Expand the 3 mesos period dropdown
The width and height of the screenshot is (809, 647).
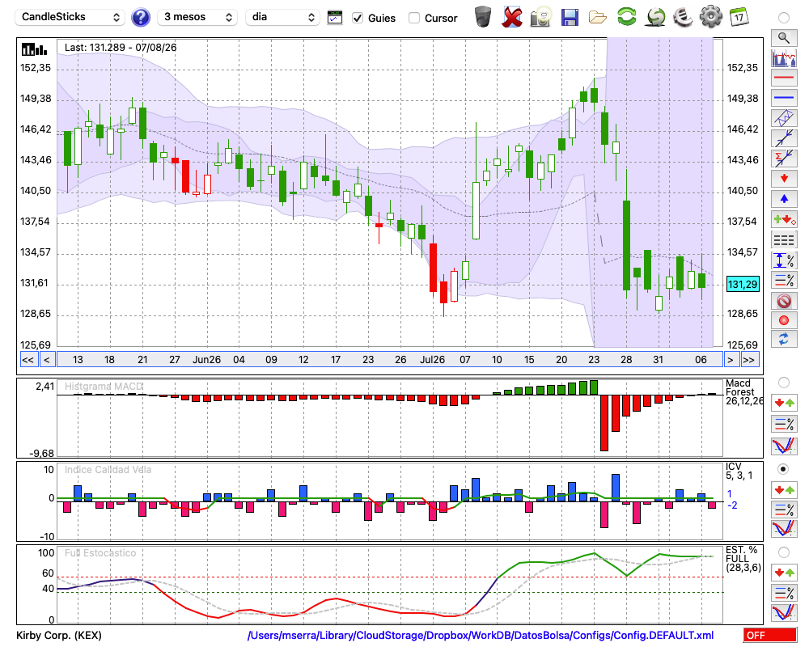197,17
